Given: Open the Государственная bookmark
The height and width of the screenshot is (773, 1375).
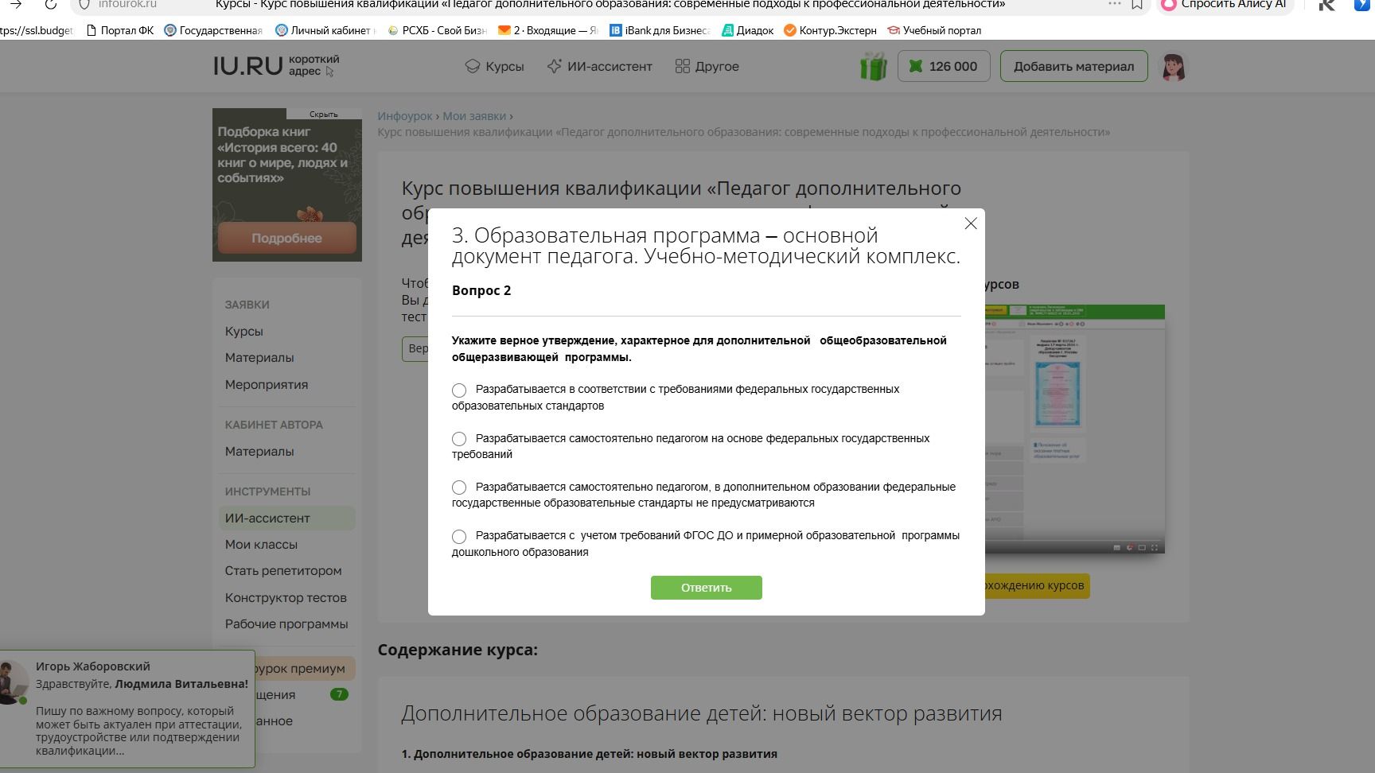Looking at the screenshot, I should point(213,30).
